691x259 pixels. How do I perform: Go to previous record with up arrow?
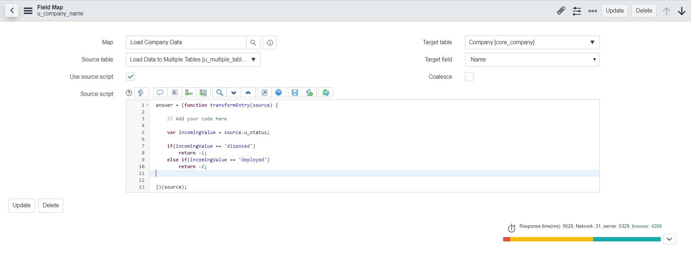point(667,11)
